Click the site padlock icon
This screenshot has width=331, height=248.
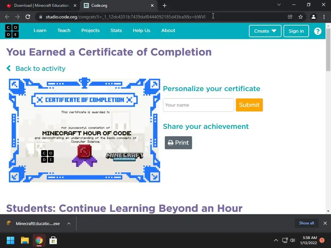point(41,17)
